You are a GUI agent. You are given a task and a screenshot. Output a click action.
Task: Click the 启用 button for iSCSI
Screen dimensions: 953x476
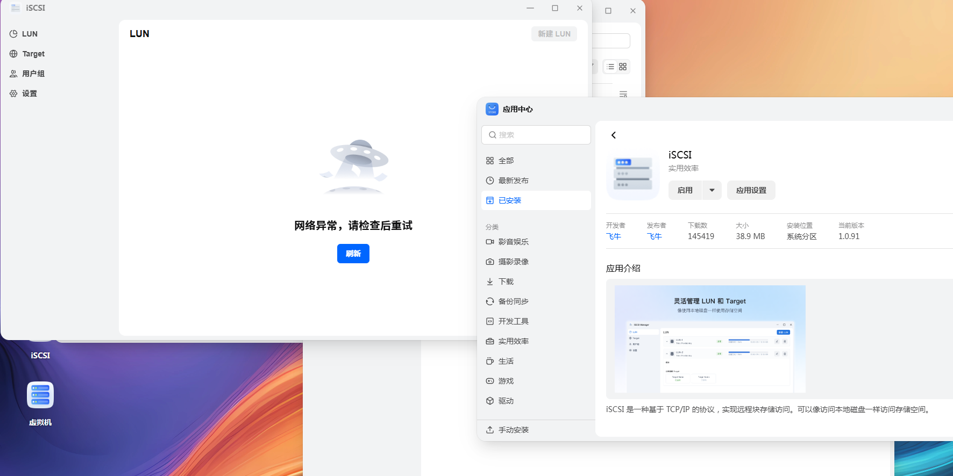pos(685,190)
